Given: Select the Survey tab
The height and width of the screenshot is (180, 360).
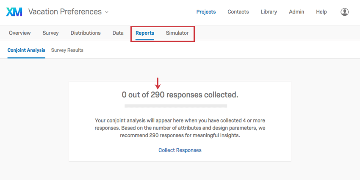Looking at the screenshot, I should pyautogui.click(x=50, y=33).
